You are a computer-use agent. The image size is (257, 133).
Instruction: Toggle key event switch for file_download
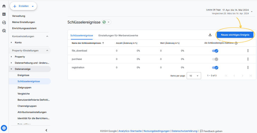(x=215, y=51)
